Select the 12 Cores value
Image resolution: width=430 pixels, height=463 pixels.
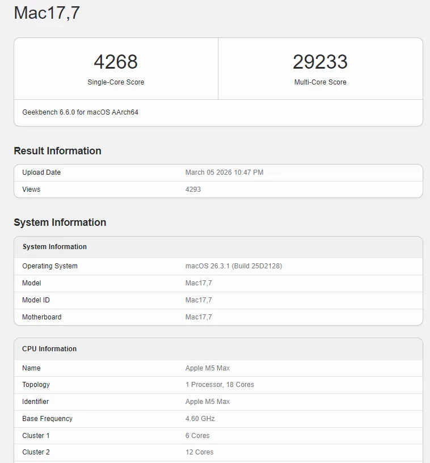[200, 452]
